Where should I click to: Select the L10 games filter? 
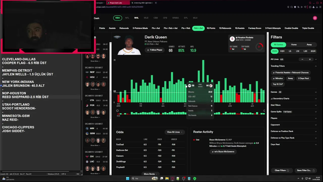298,51
